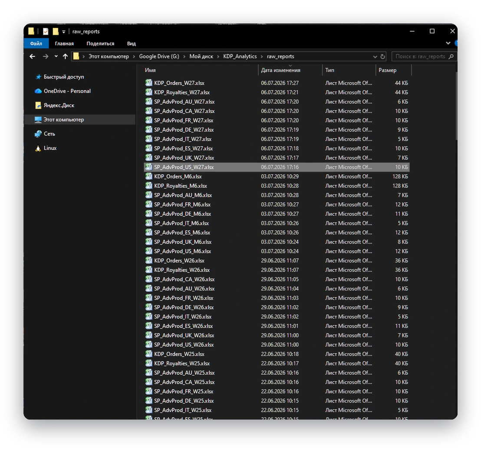The height and width of the screenshot is (463, 481).
Task: Expand chevron after Google Drive breadcrumb
Action: (184, 56)
